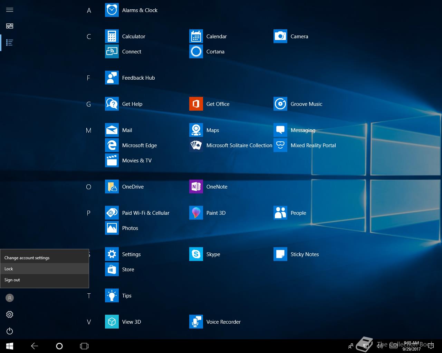Open the Sticky Notes icon
Image resolution: width=442 pixels, height=353 pixels.
click(280, 254)
